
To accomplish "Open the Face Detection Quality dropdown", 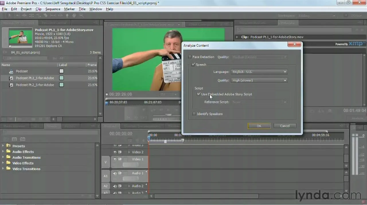I will point(259,57).
